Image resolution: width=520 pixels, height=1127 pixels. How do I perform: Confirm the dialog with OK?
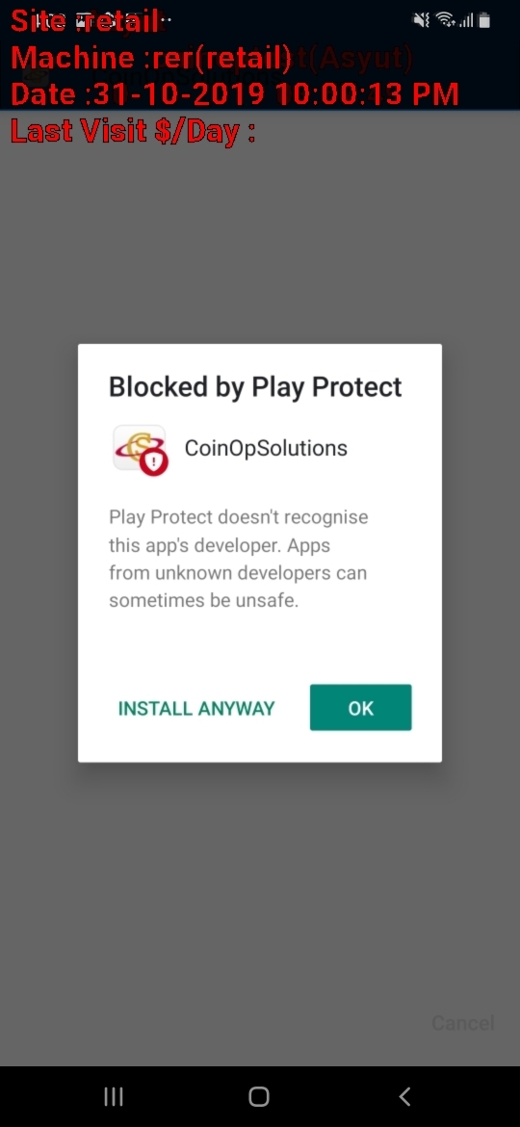click(x=360, y=708)
